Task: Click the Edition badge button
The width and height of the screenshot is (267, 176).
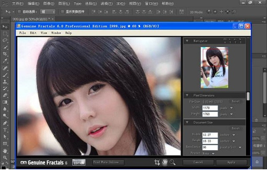Action: pos(79,162)
